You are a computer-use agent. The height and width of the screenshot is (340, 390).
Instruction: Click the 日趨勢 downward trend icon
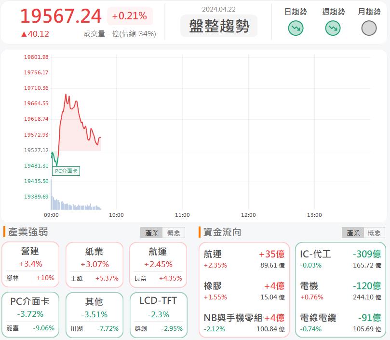[x=295, y=28]
